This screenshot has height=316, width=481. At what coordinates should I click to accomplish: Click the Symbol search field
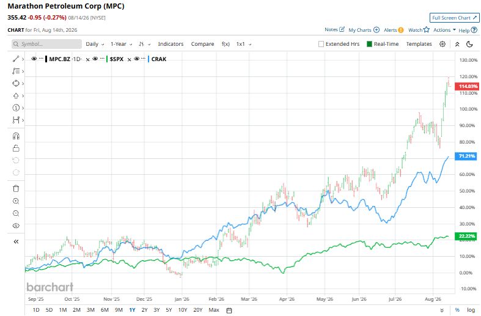pos(46,44)
